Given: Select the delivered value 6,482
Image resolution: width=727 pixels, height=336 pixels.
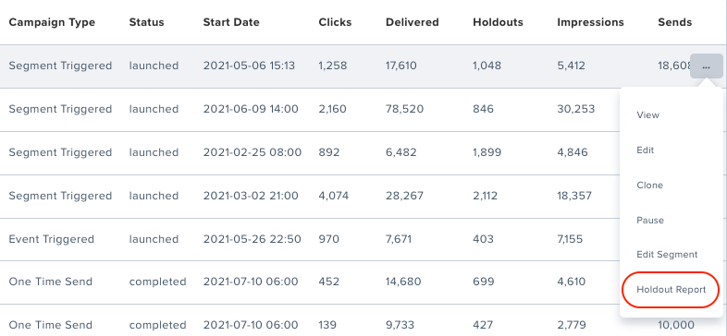Looking at the screenshot, I should pyautogui.click(x=401, y=152).
